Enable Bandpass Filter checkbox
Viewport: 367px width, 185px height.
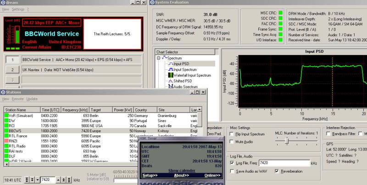pyautogui.click(x=328, y=134)
